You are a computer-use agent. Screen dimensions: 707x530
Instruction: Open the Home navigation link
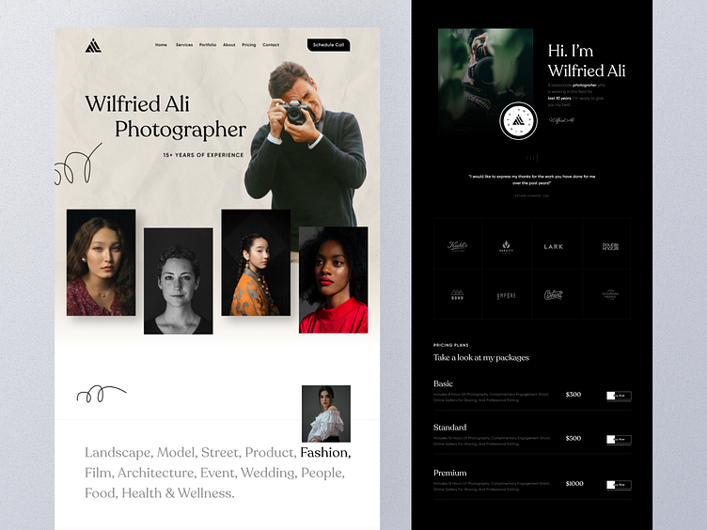(x=161, y=44)
